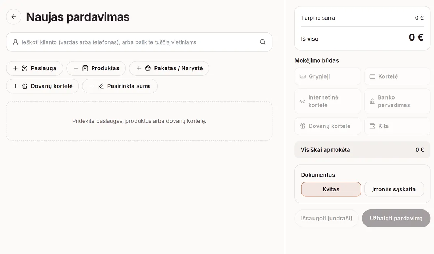Add a Dovanų kortelė item to the sale

coord(42,86)
